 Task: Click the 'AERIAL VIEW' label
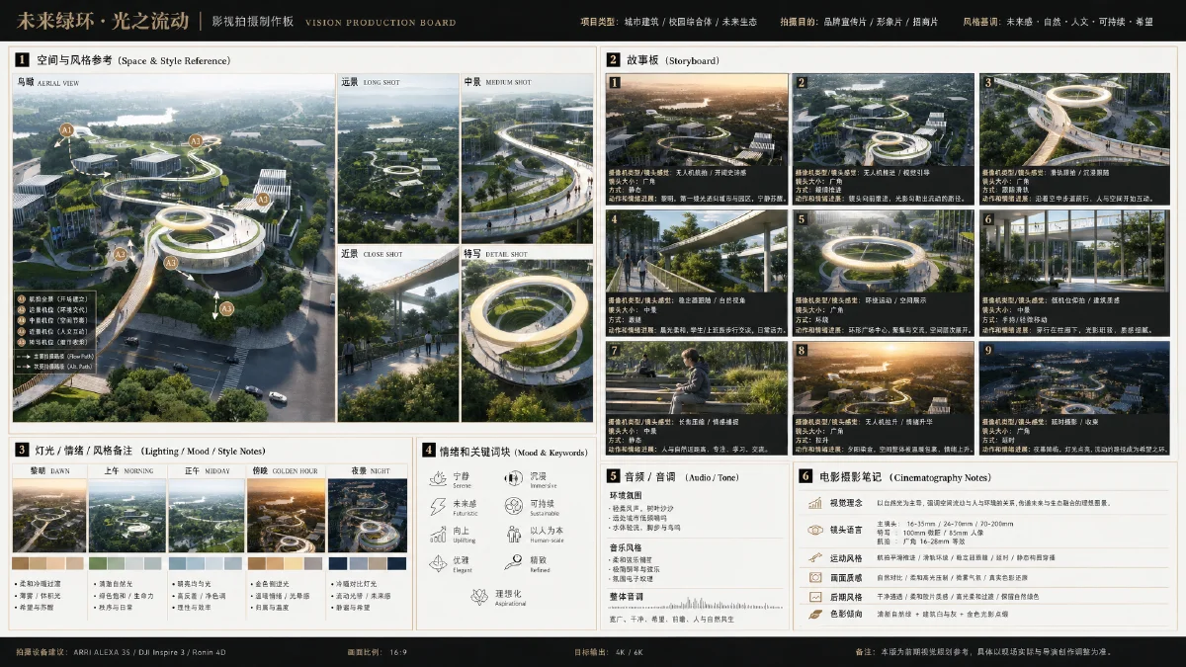click(x=59, y=82)
